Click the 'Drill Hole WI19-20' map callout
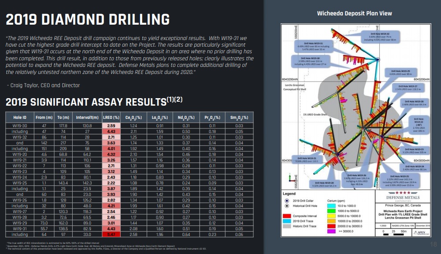The image size is (441, 254). pyautogui.click(x=324, y=184)
